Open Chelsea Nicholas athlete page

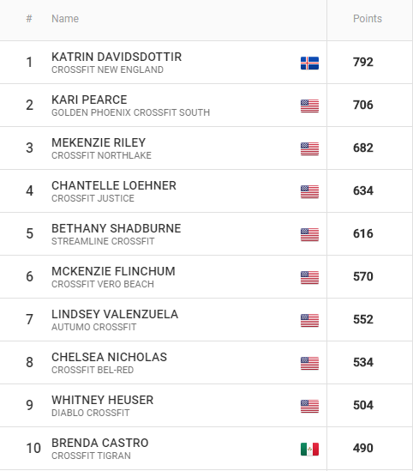[109, 357]
